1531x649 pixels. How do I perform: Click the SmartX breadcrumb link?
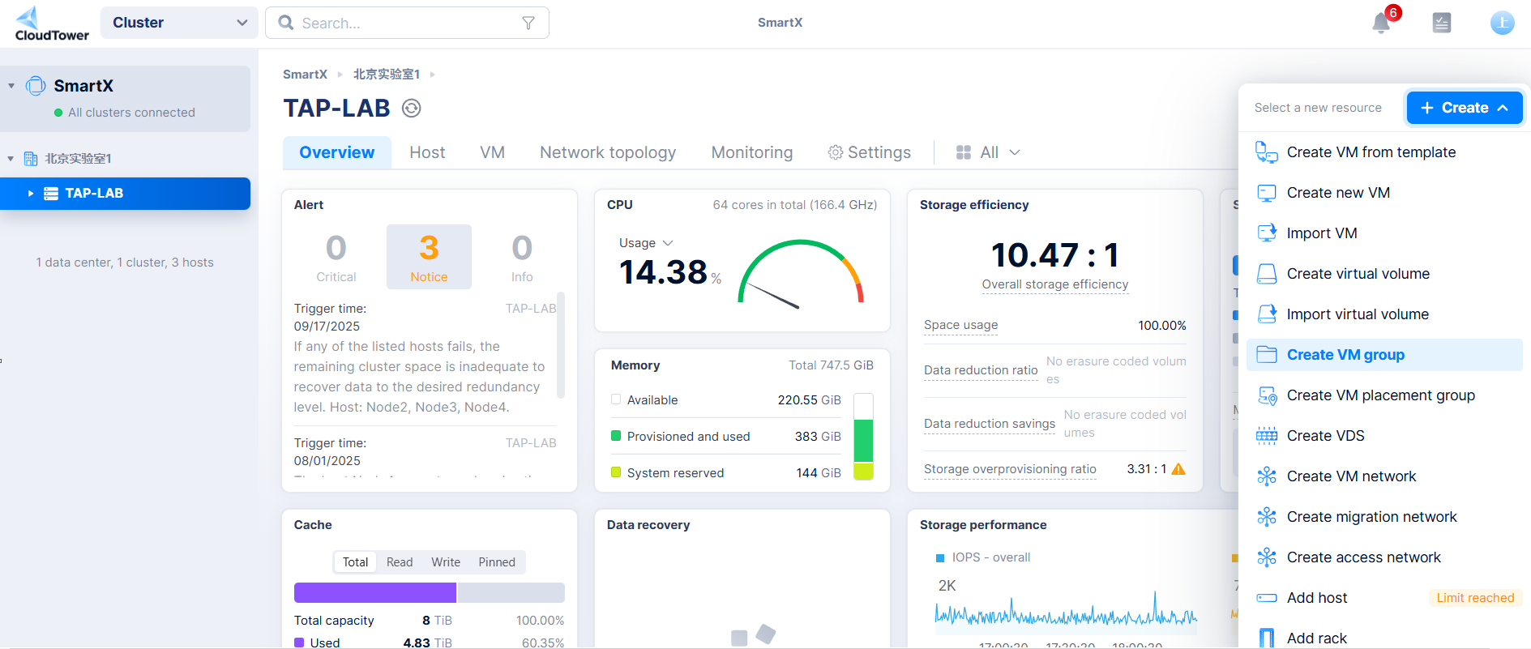tap(305, 75)
